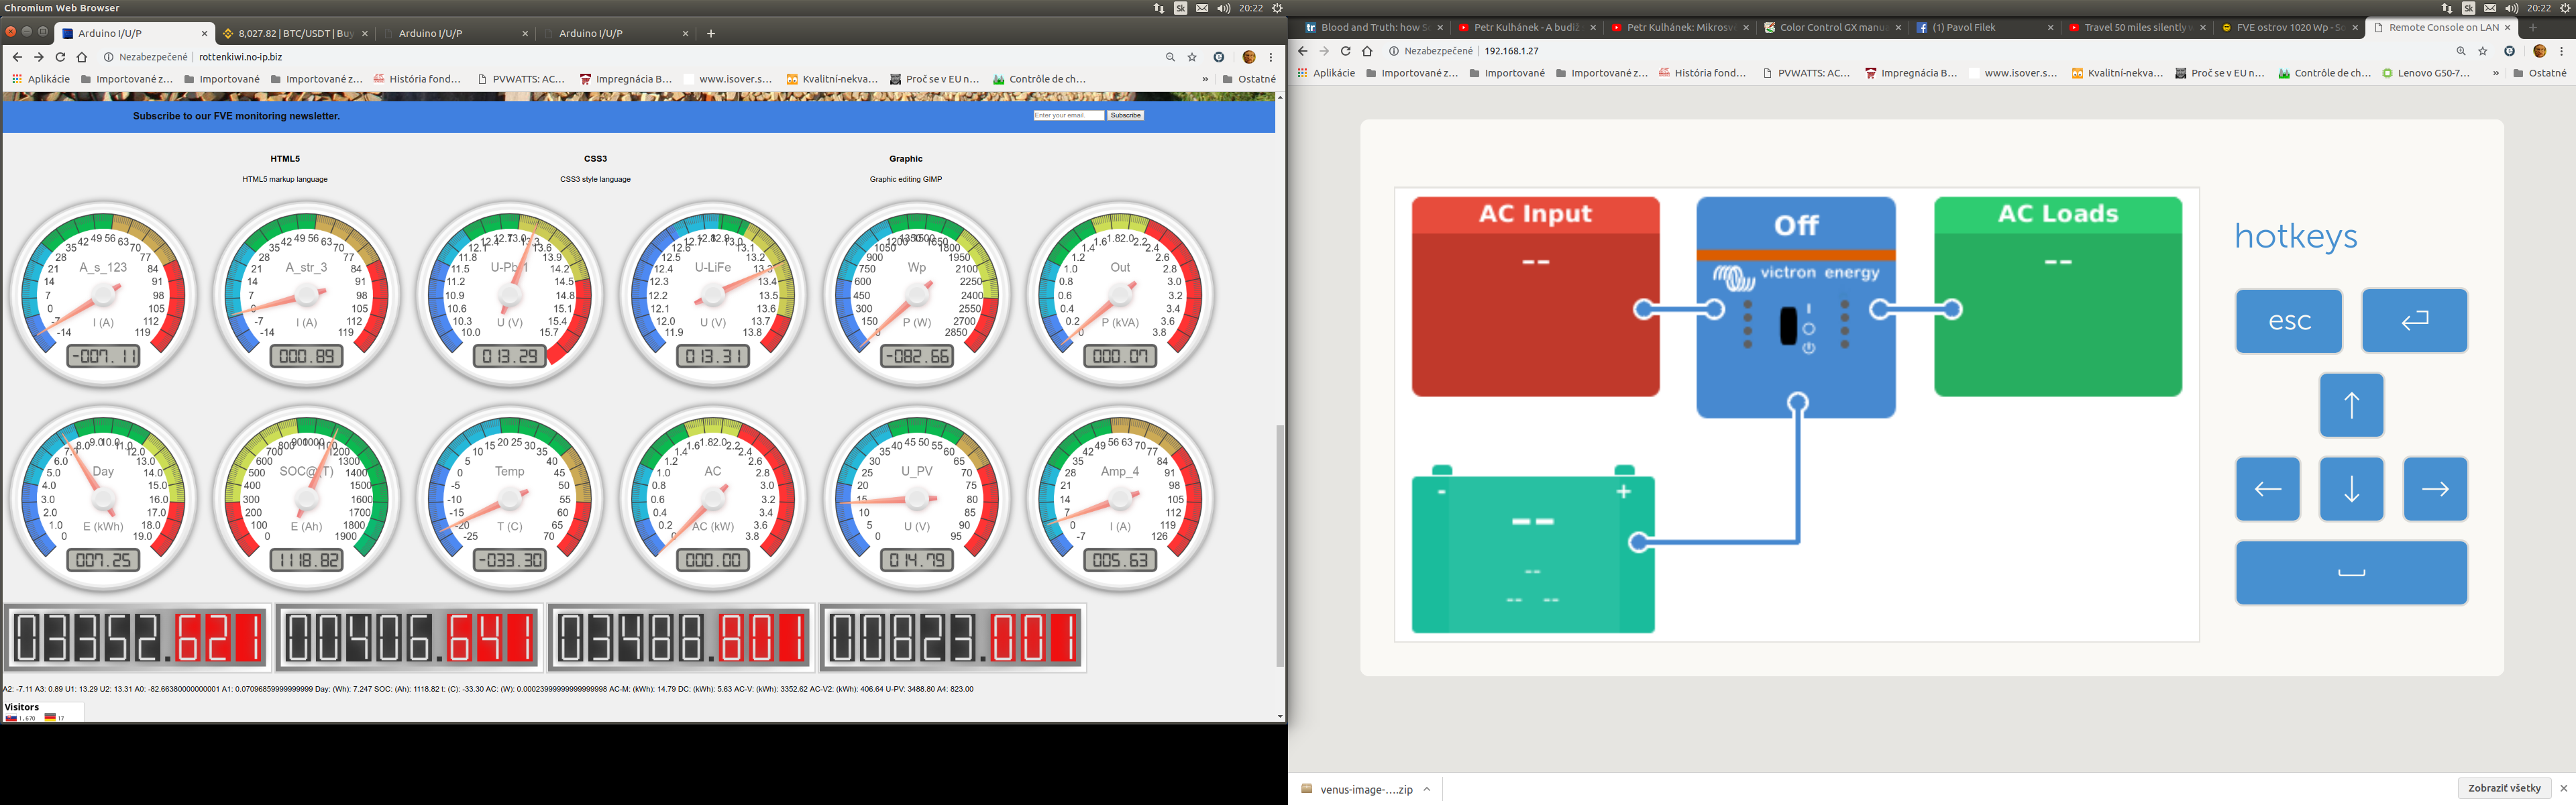Viewport: 2576px width, 805px height.
Task: Click the Subscribe newsletter button
Action: tap(1125, 116)
